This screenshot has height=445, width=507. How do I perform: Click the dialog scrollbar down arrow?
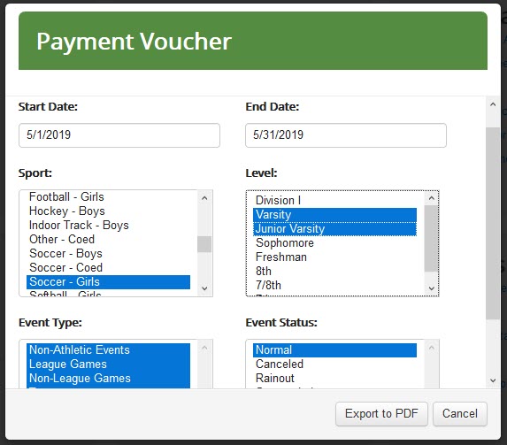(493, 380)
